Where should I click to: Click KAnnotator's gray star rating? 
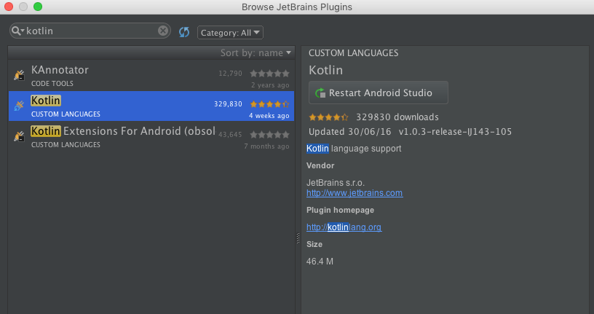[269, 74]
